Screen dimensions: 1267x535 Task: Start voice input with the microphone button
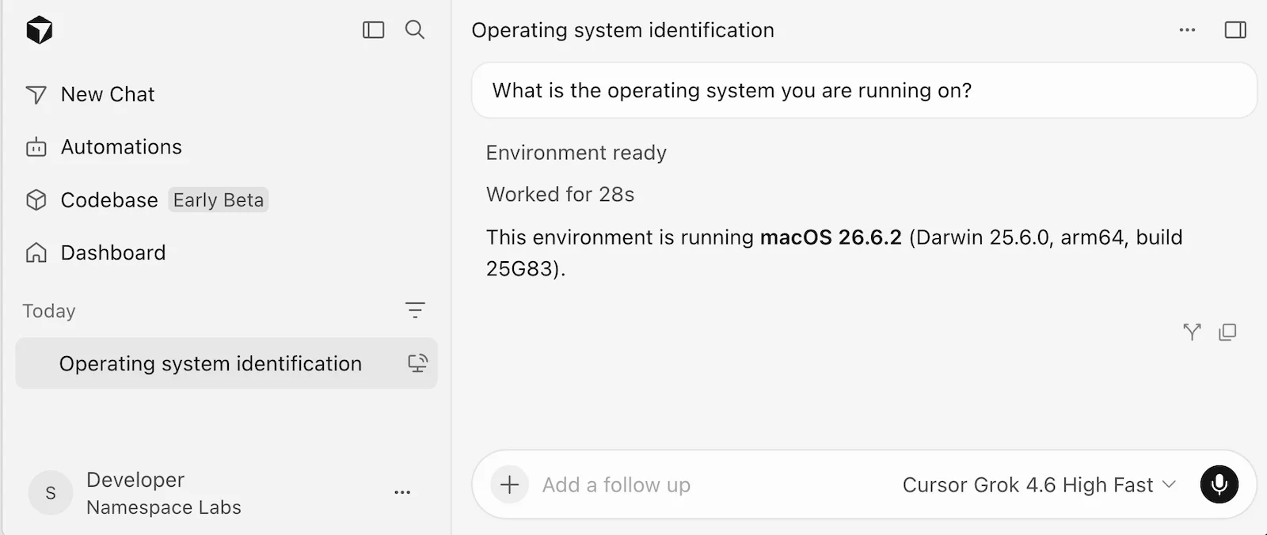tap(1219, 484)
